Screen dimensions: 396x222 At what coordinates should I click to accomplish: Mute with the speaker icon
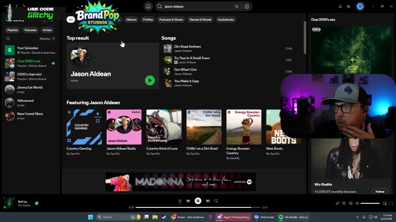[357, 203]
